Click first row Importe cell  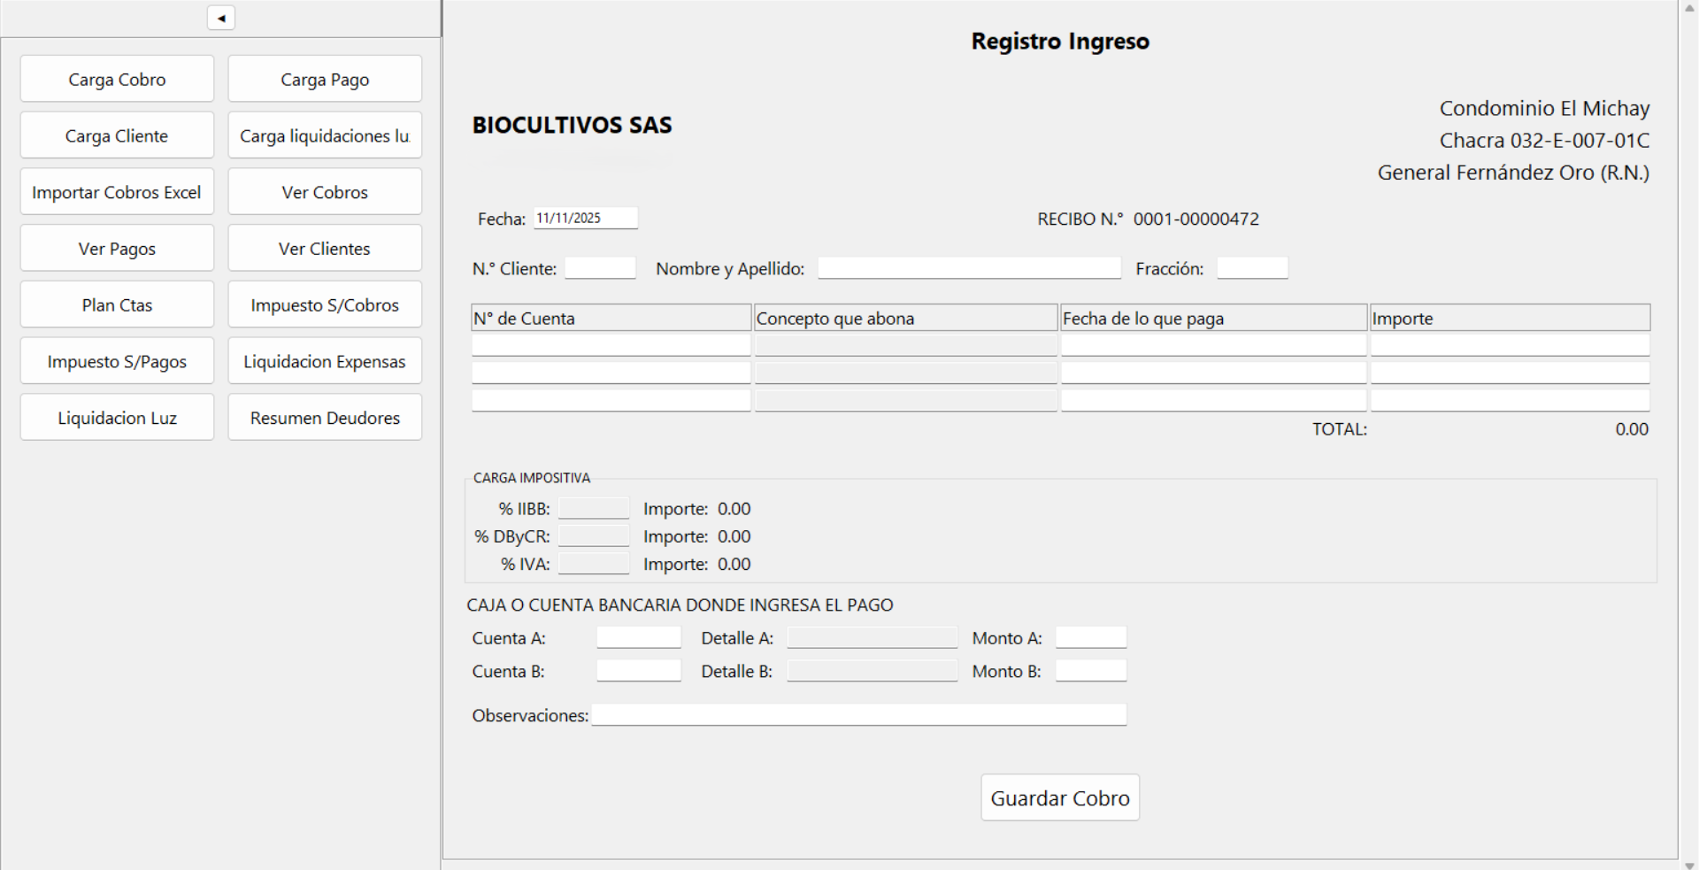click(x=1510, y=345)
